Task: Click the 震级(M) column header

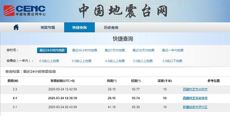Action: tap(13, 81)
